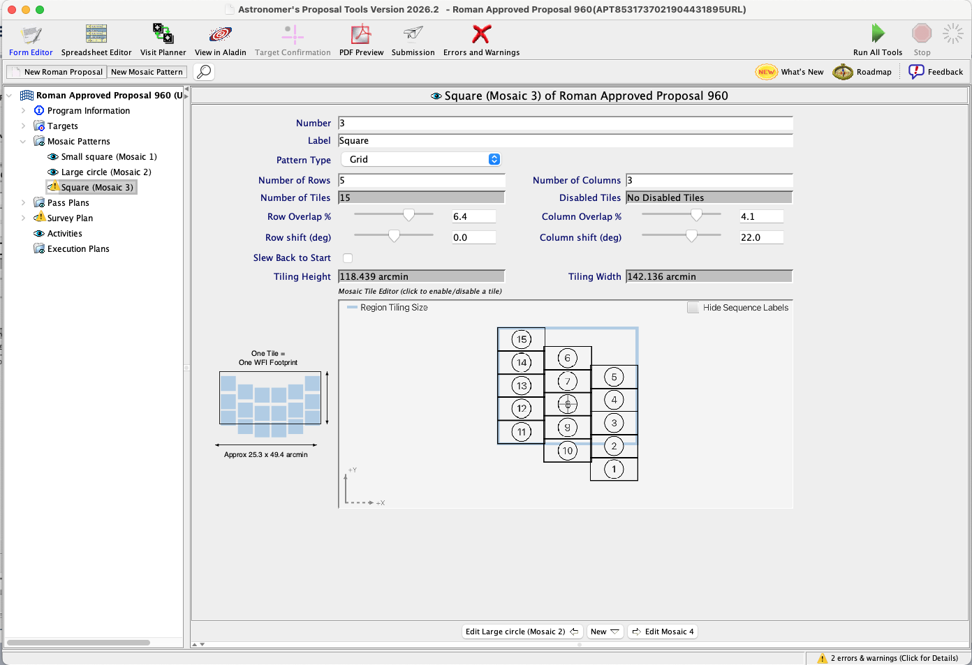972x665 pixels.
Task: Open the Roadmap
Action: [862, 72]
